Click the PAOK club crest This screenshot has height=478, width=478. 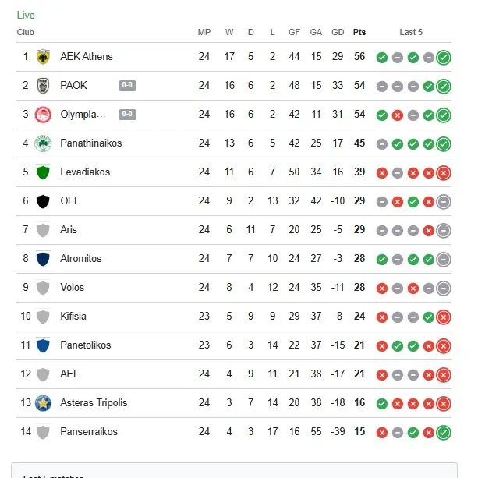point(43,86)
